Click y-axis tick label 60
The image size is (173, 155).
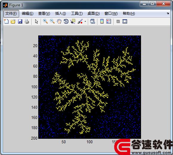tap(35, 66)
